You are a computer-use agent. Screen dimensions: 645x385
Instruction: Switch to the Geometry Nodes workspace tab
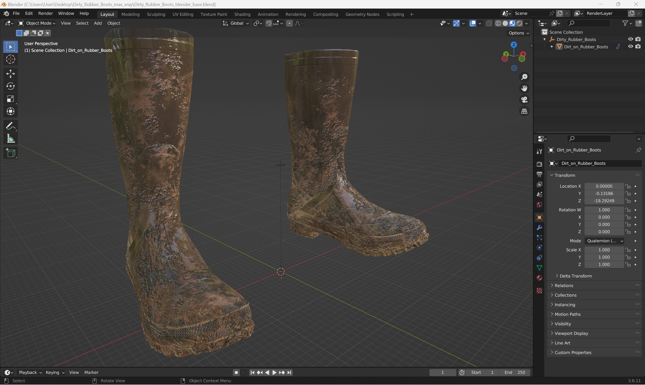point(362,14)
